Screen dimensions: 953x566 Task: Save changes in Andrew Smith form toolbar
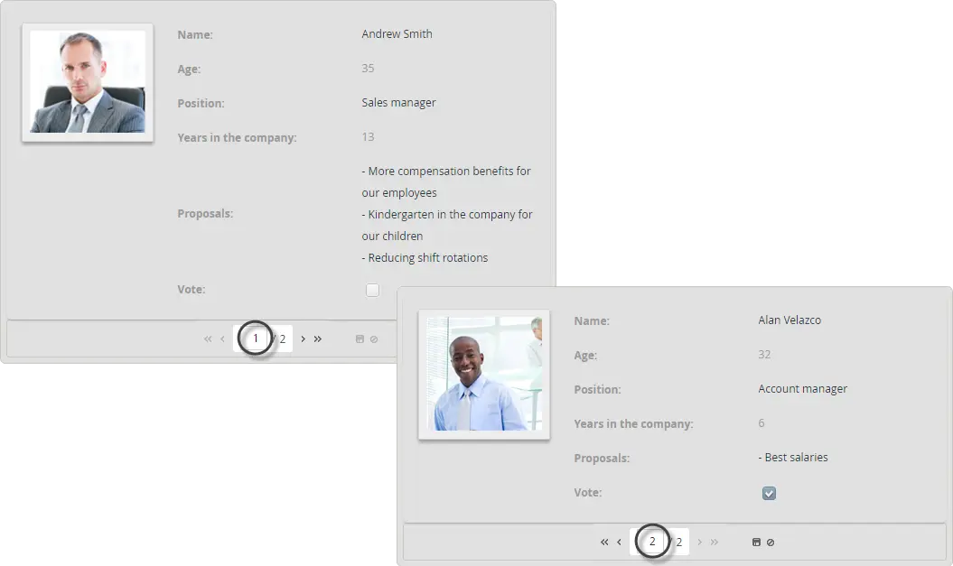pyautogui.click(x=360, y=339)
